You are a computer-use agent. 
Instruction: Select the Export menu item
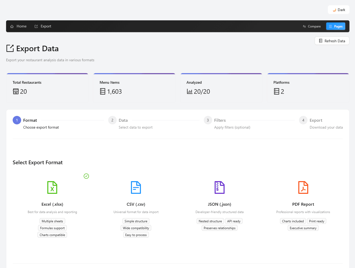(43, 26)
